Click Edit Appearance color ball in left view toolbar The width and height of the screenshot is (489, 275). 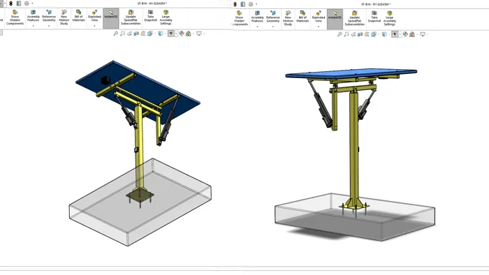(182, 34)
